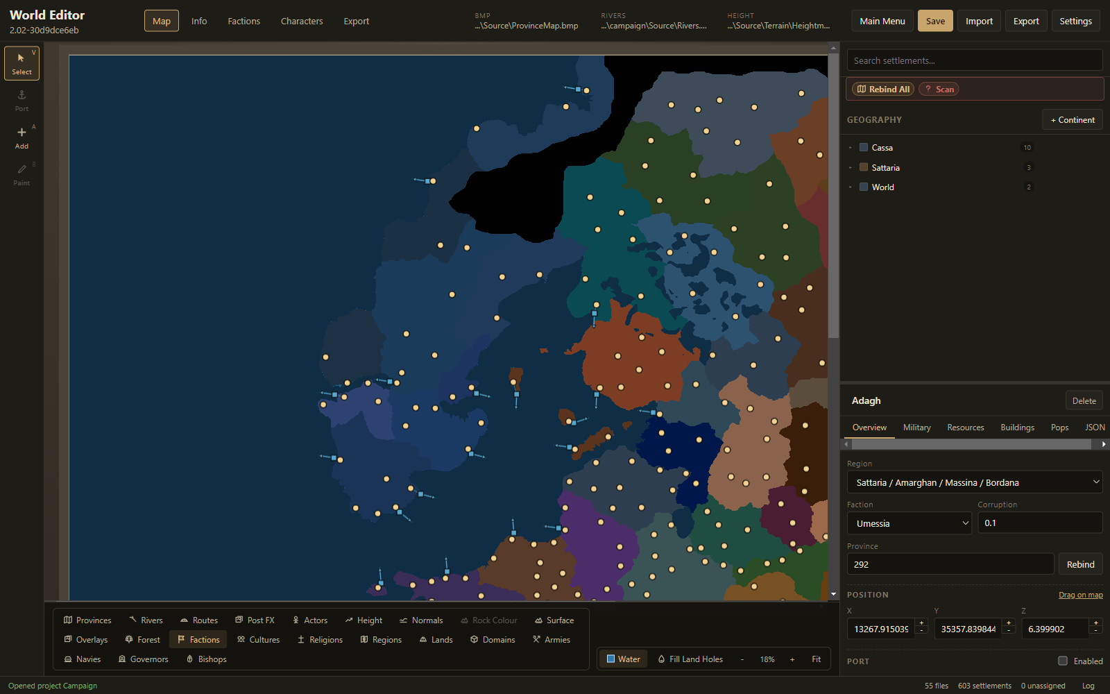Expand the Cassa continent
This screenshot has height=694, width=1110.
[x=851, y=147]
